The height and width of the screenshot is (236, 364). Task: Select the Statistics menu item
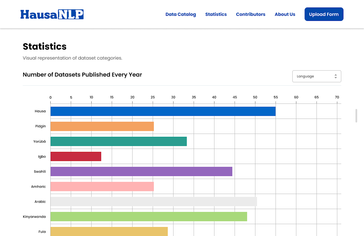[x=216, y=14]
